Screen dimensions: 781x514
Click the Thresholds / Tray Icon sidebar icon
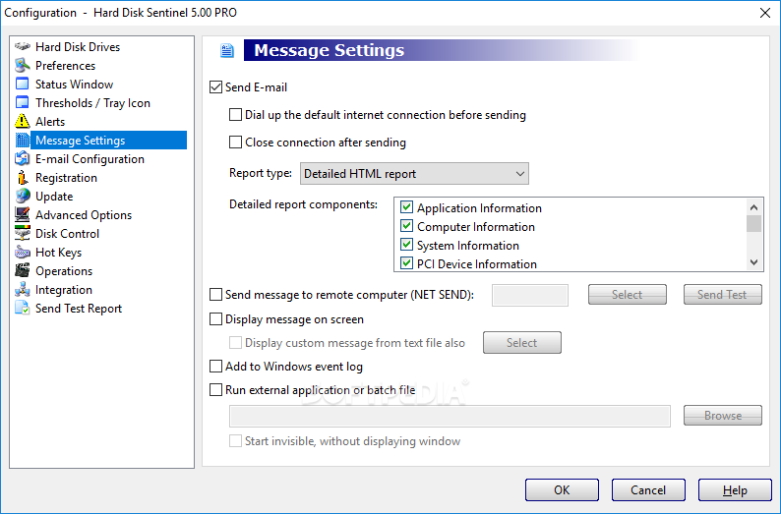[x=23, y=103]
